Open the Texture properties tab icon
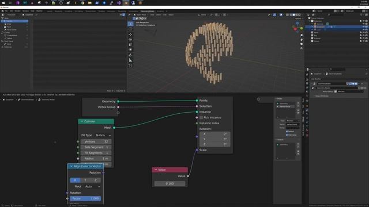The height and width of the screenshot is (207, 369). click(x=307, y=136)
